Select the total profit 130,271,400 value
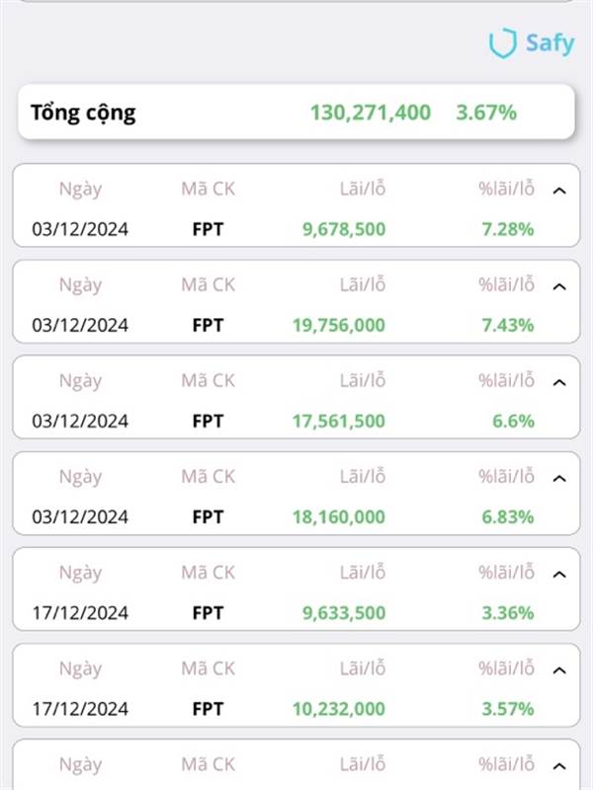Screen dimensions: 593x790 pos(371,113)
